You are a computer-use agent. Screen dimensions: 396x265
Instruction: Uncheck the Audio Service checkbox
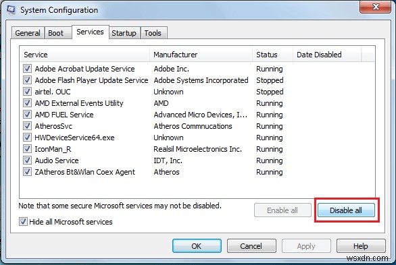point(27,160)
